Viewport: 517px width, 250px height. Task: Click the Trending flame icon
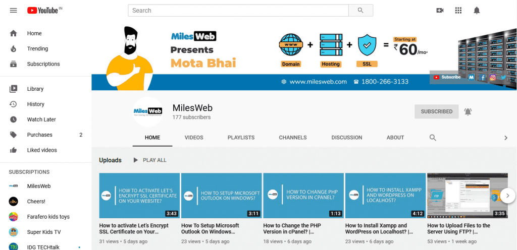point(13,49)
